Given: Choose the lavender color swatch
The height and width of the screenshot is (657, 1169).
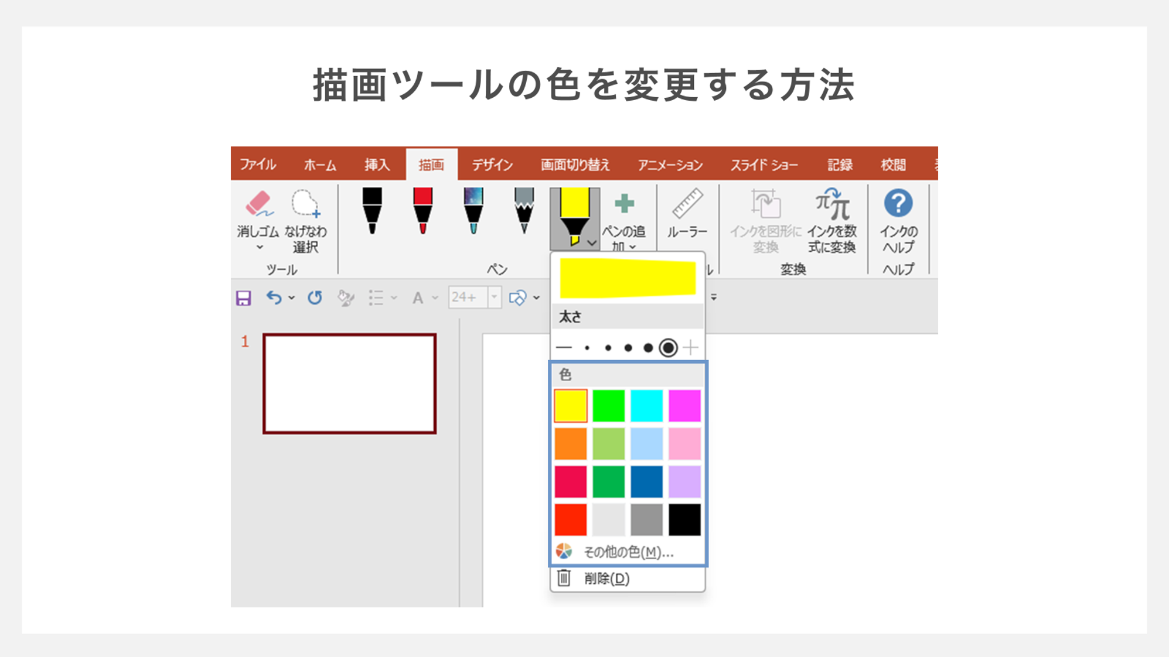Looking at the screenshot, I should pos(684,481).
